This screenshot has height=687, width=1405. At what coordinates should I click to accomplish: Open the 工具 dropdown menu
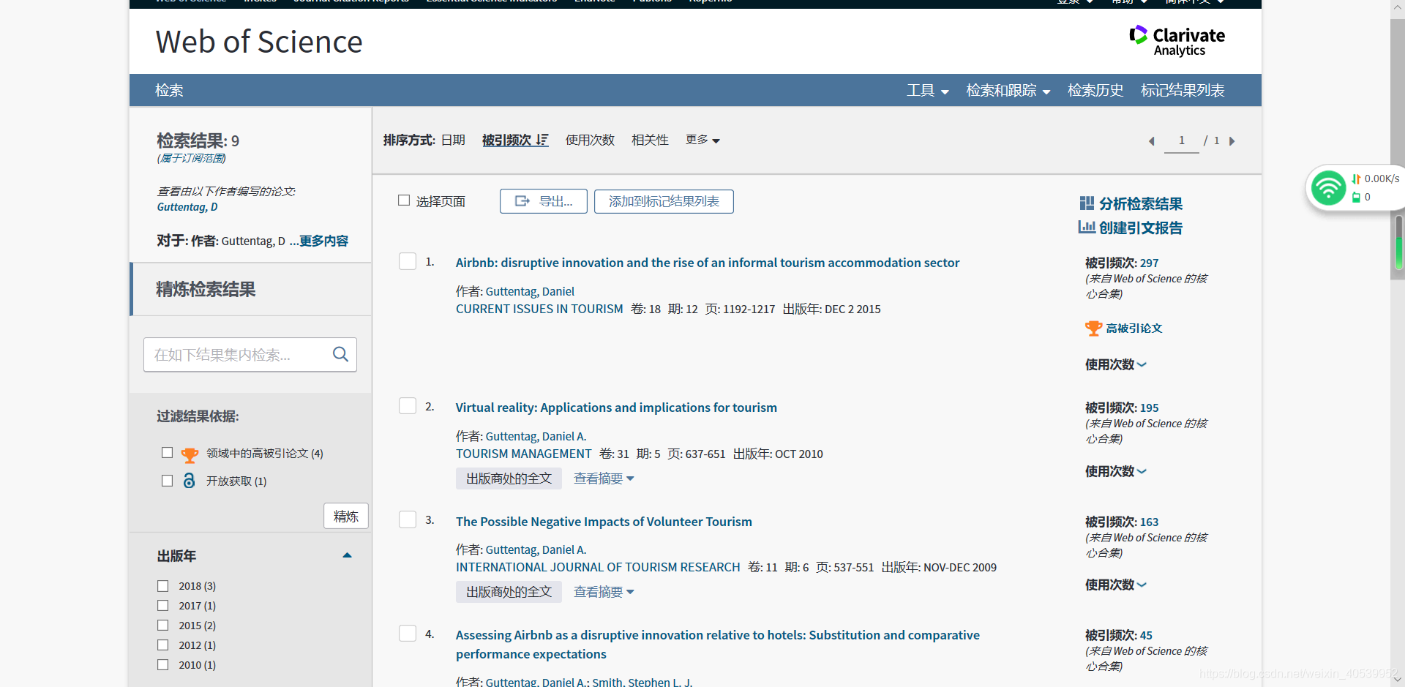928,91
